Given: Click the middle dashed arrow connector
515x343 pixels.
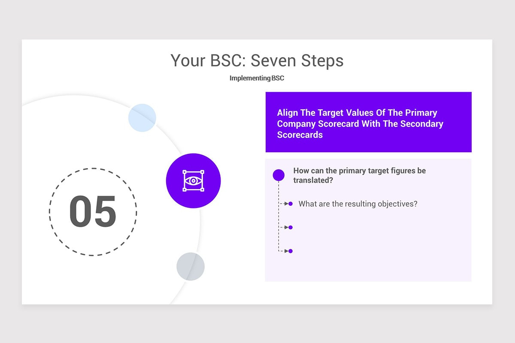Looking at the screenshot, I should click(x=284, y=227).
